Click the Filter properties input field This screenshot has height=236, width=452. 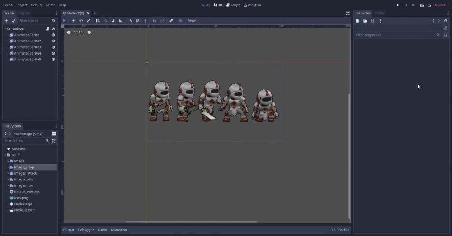(395, 35)
